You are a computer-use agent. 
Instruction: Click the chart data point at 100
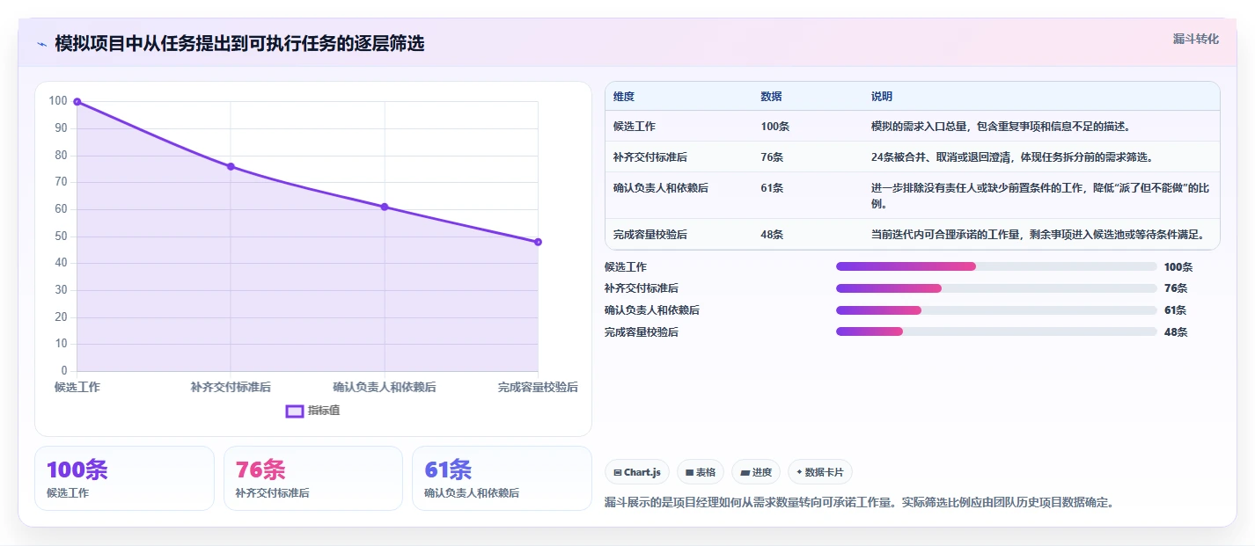pyautogui.click(x=77, y=102)
